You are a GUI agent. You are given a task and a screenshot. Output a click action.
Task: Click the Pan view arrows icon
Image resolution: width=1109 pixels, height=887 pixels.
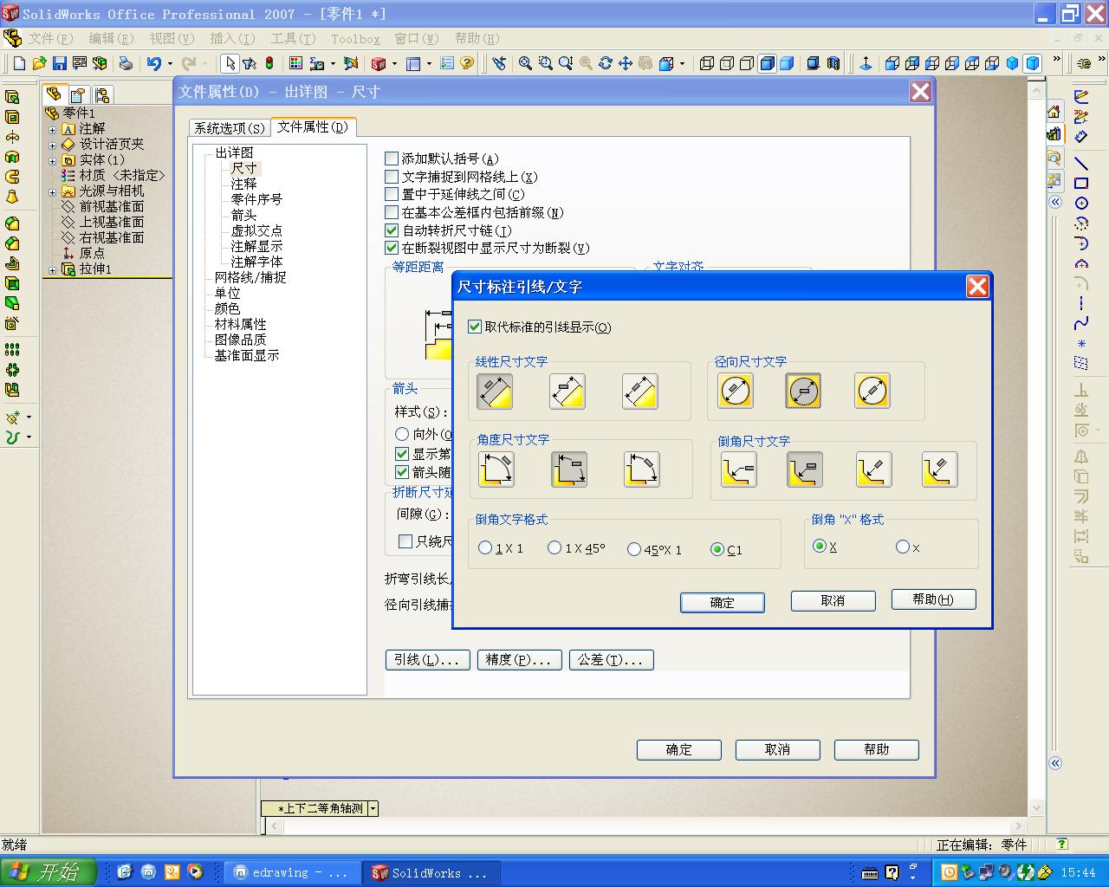point(626,63)
